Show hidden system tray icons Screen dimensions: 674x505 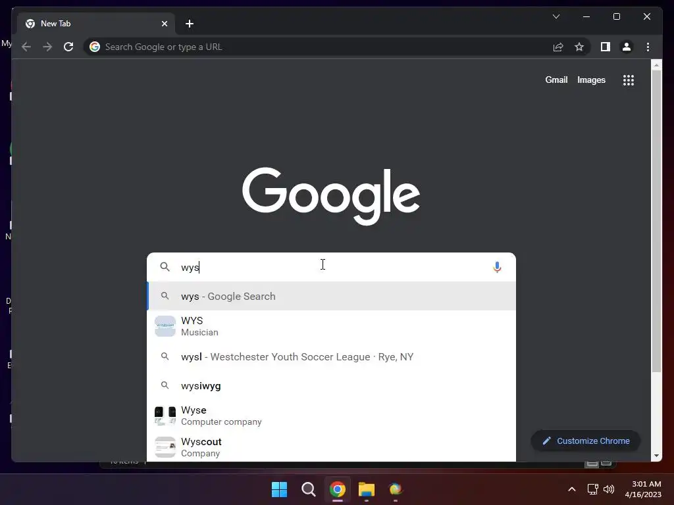point(572,489)
